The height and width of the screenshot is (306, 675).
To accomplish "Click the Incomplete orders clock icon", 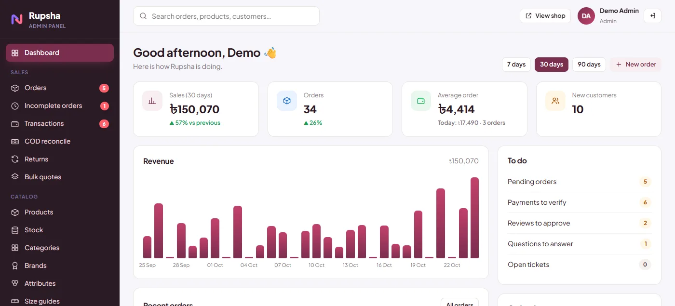I will tap(15, 106).
